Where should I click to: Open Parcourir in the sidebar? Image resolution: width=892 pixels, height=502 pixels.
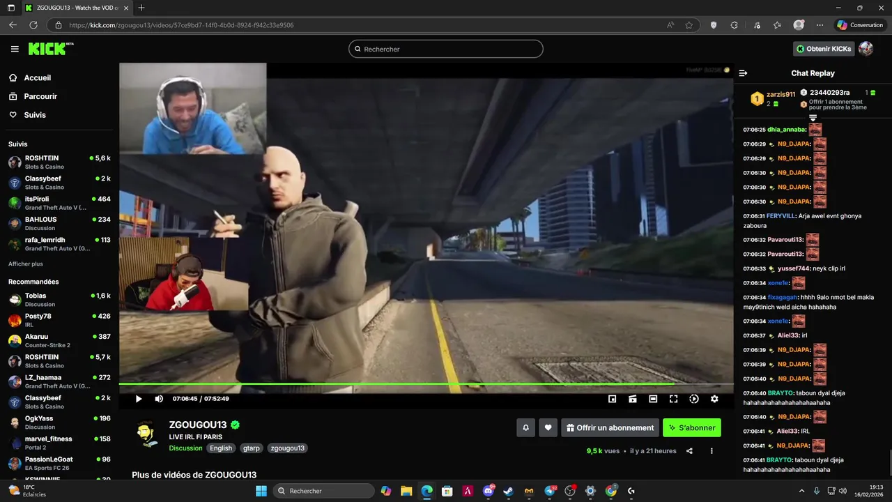pyautogui.click(x=40, y=96)
